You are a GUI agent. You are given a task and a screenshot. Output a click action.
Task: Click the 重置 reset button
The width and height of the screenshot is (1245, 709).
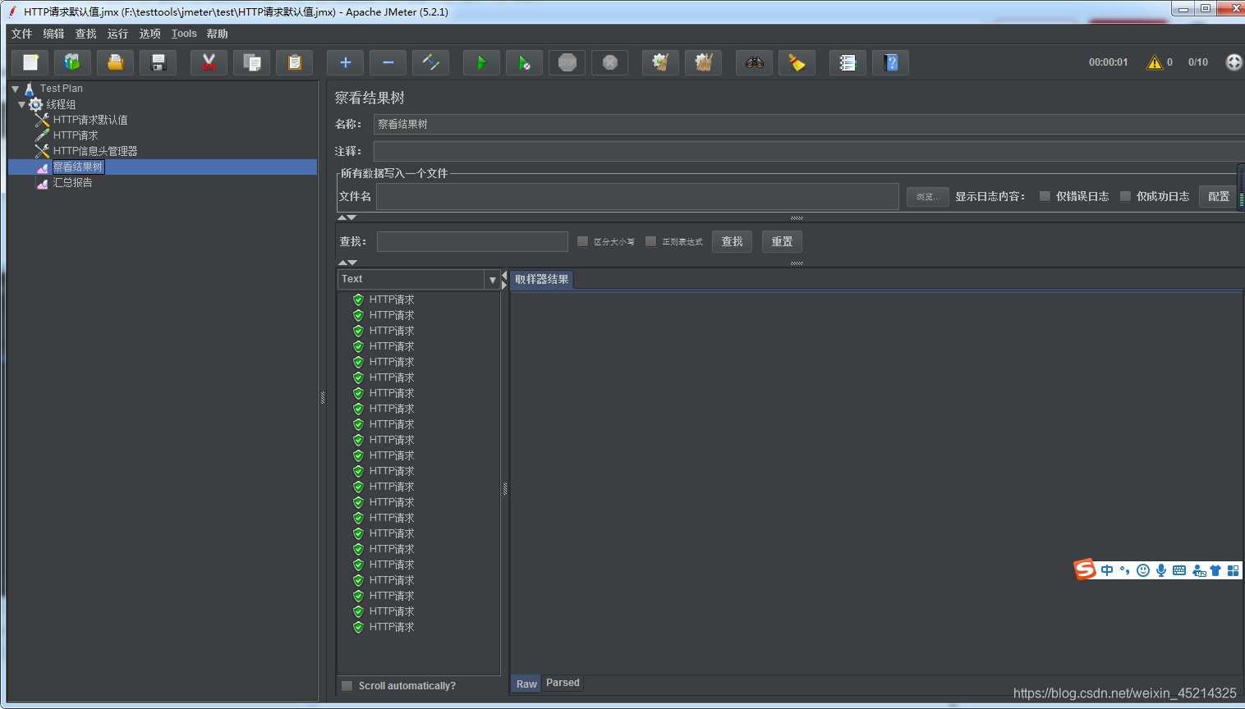coord(782,241)
